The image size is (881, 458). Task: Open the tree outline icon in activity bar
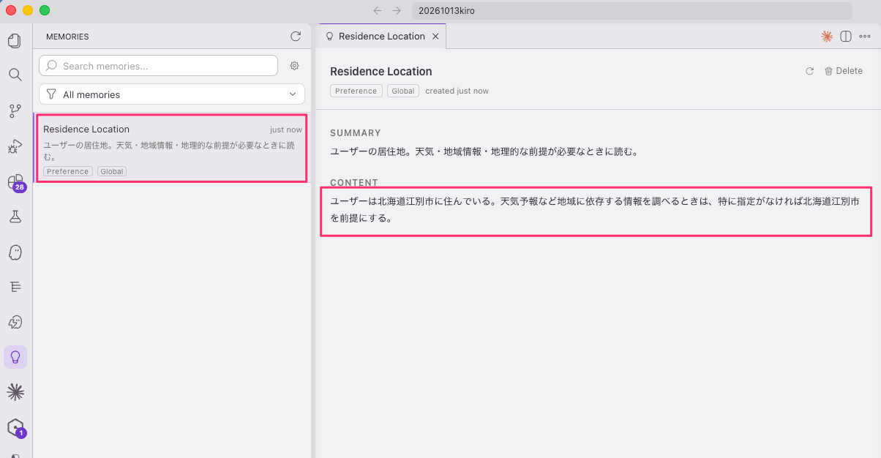[x=15, y=287]
